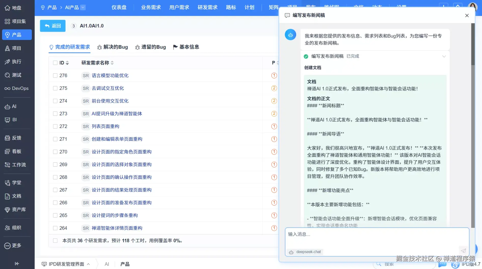Image resolution: width=482 pixels, height=269 pixels.
Task: Switch to the 解决的Bug tab
Action: [x=115, y=47]
